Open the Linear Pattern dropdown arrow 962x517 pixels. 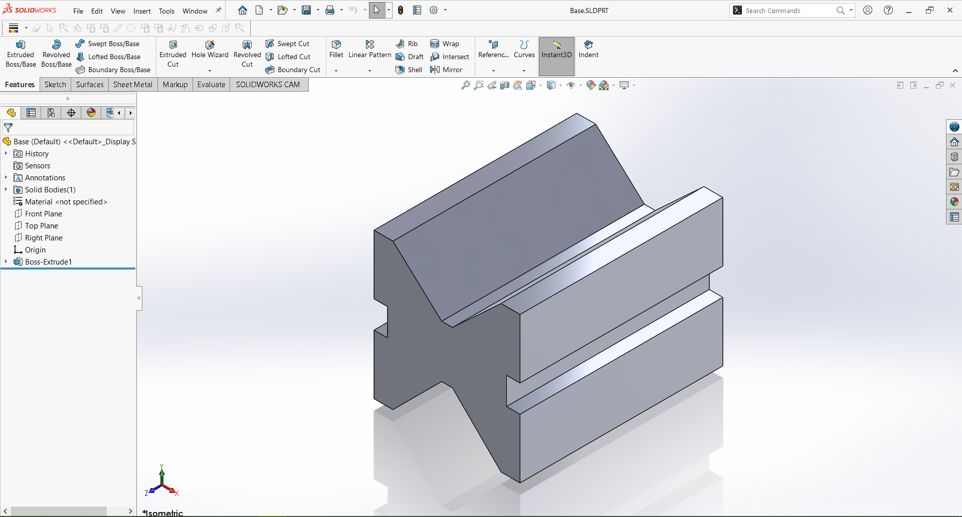click(x=369, y=71)
